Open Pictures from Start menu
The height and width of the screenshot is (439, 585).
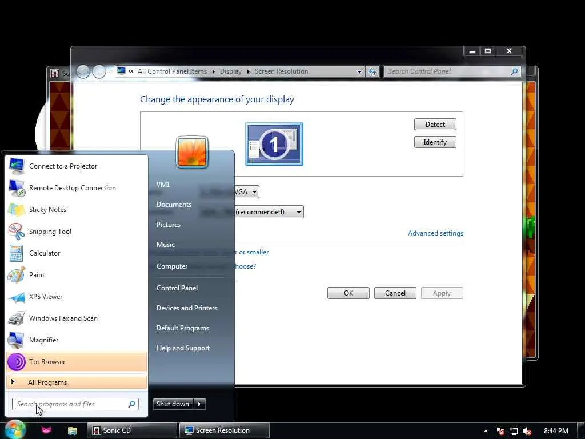[x=169, y=224]
